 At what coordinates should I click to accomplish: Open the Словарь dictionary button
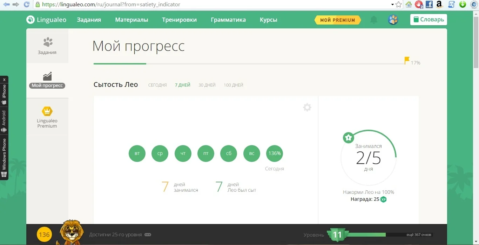point(429,20)
